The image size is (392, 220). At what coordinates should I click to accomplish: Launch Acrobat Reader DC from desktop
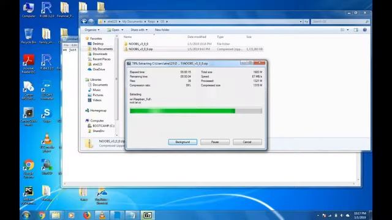coord(29,64)
